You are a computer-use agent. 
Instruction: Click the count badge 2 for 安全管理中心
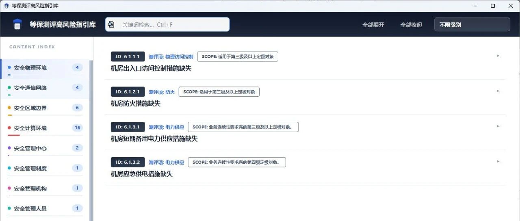pyautogui.click(x=77, y=148)
